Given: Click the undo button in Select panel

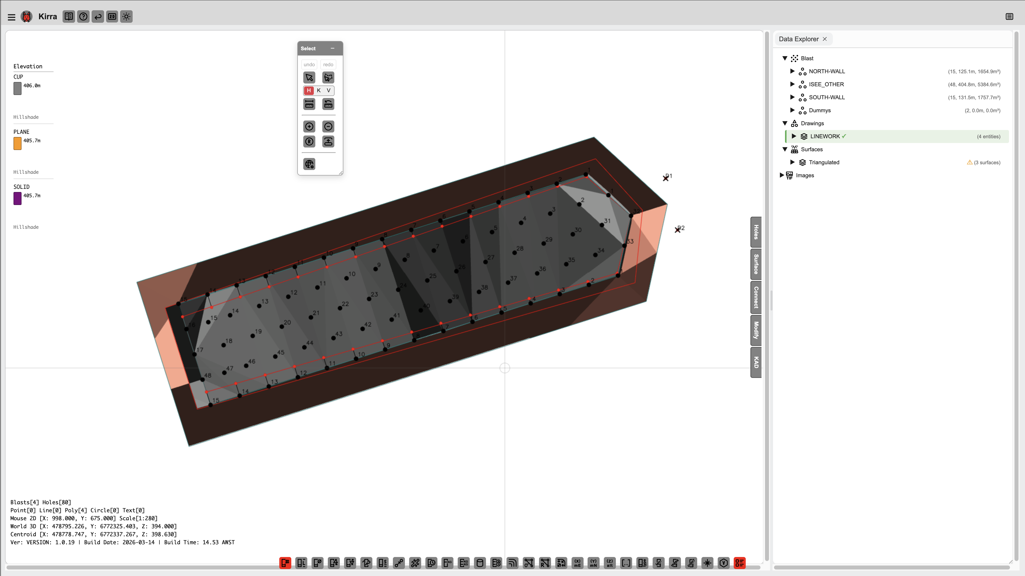Looking at the screenshot, I should [x=309, y=64].
